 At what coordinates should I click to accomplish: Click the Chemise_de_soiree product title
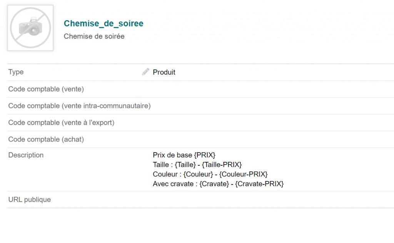pos(104,23)
